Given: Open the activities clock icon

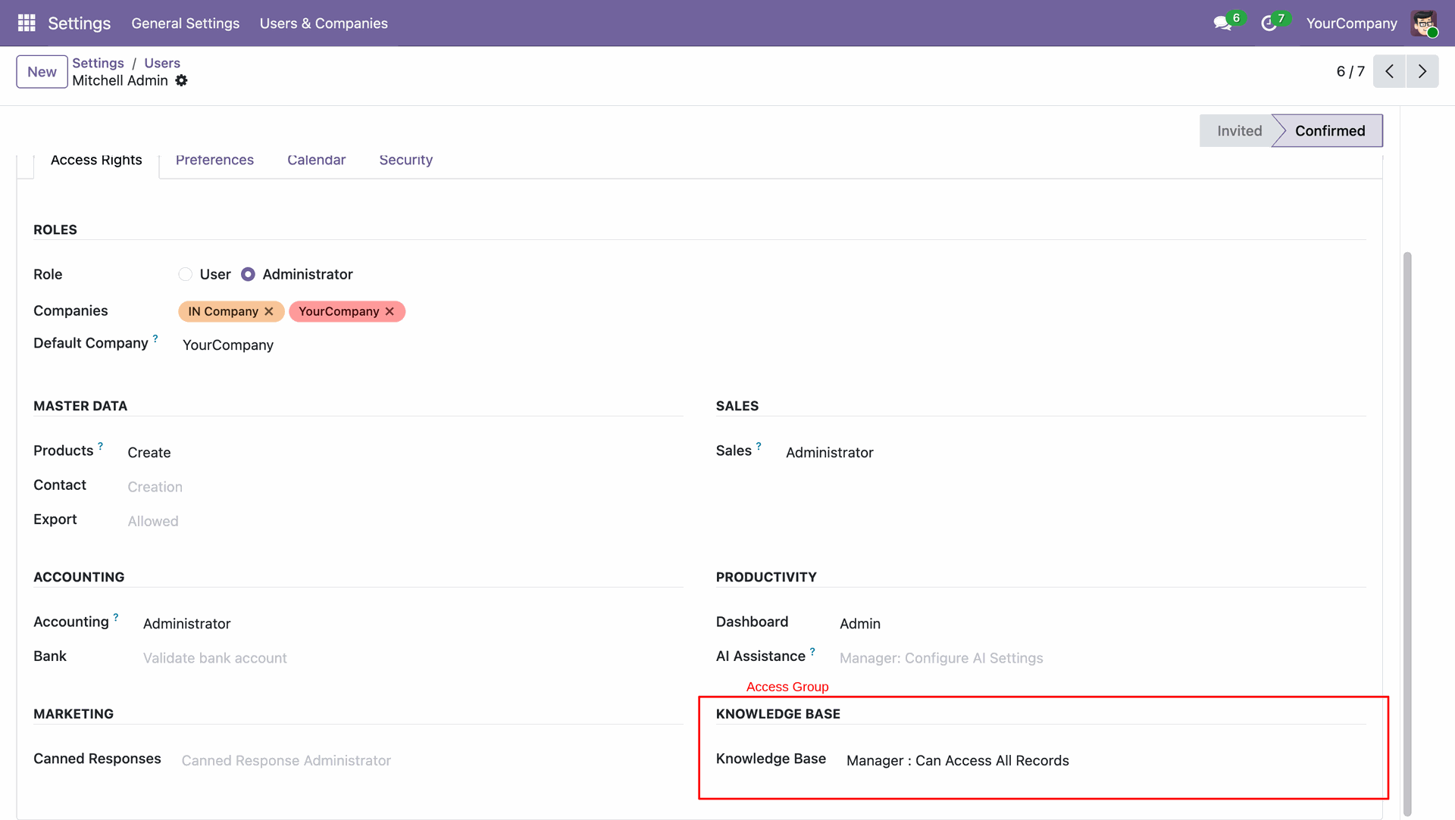Looking at the screenshot, I should (1269, 23).
